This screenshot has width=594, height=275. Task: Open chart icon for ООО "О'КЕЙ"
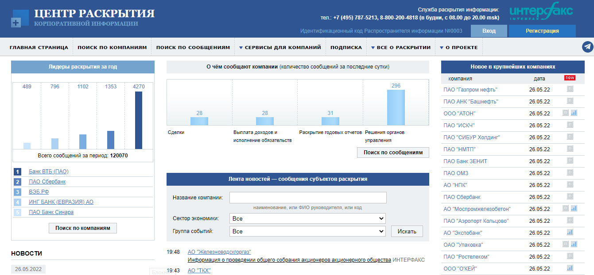(x=570, y=268)
